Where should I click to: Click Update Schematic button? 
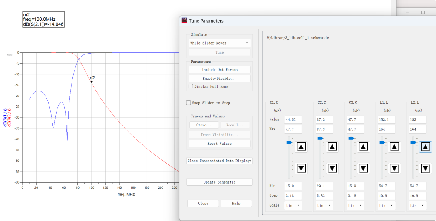220,182
